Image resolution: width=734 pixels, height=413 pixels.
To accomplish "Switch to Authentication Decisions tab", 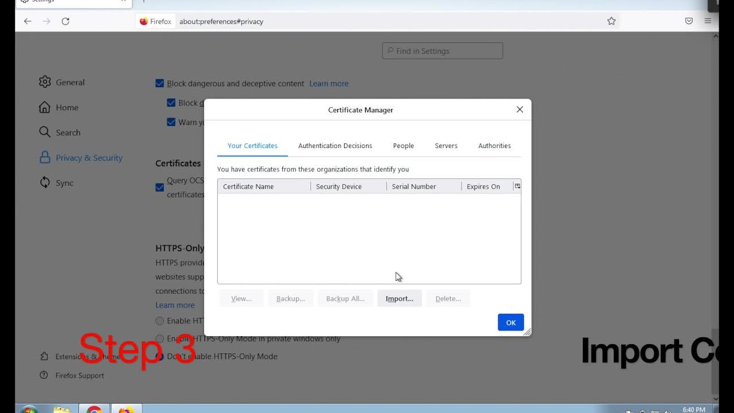I will pyautogui.click(x=335, y=146).
